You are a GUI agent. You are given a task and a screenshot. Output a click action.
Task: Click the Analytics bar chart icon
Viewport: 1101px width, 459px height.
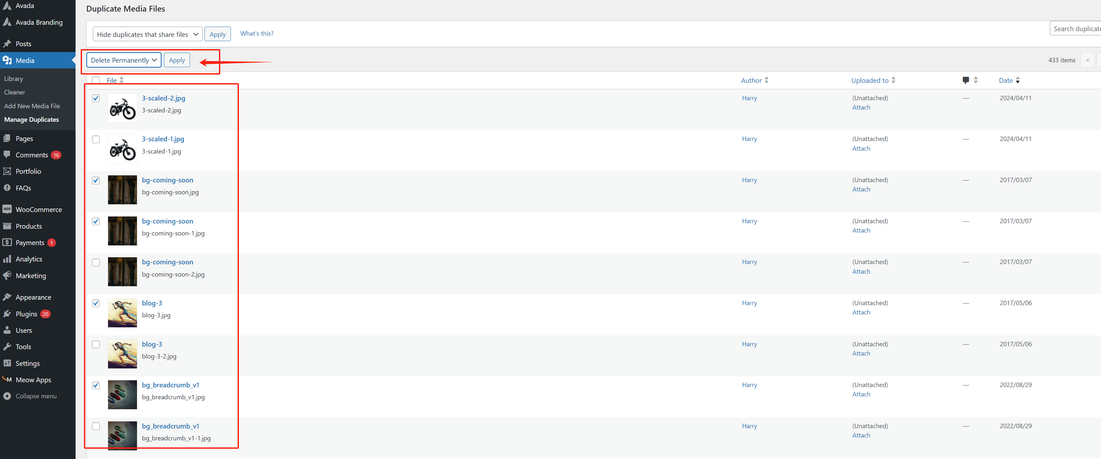(x=7, y=259)
